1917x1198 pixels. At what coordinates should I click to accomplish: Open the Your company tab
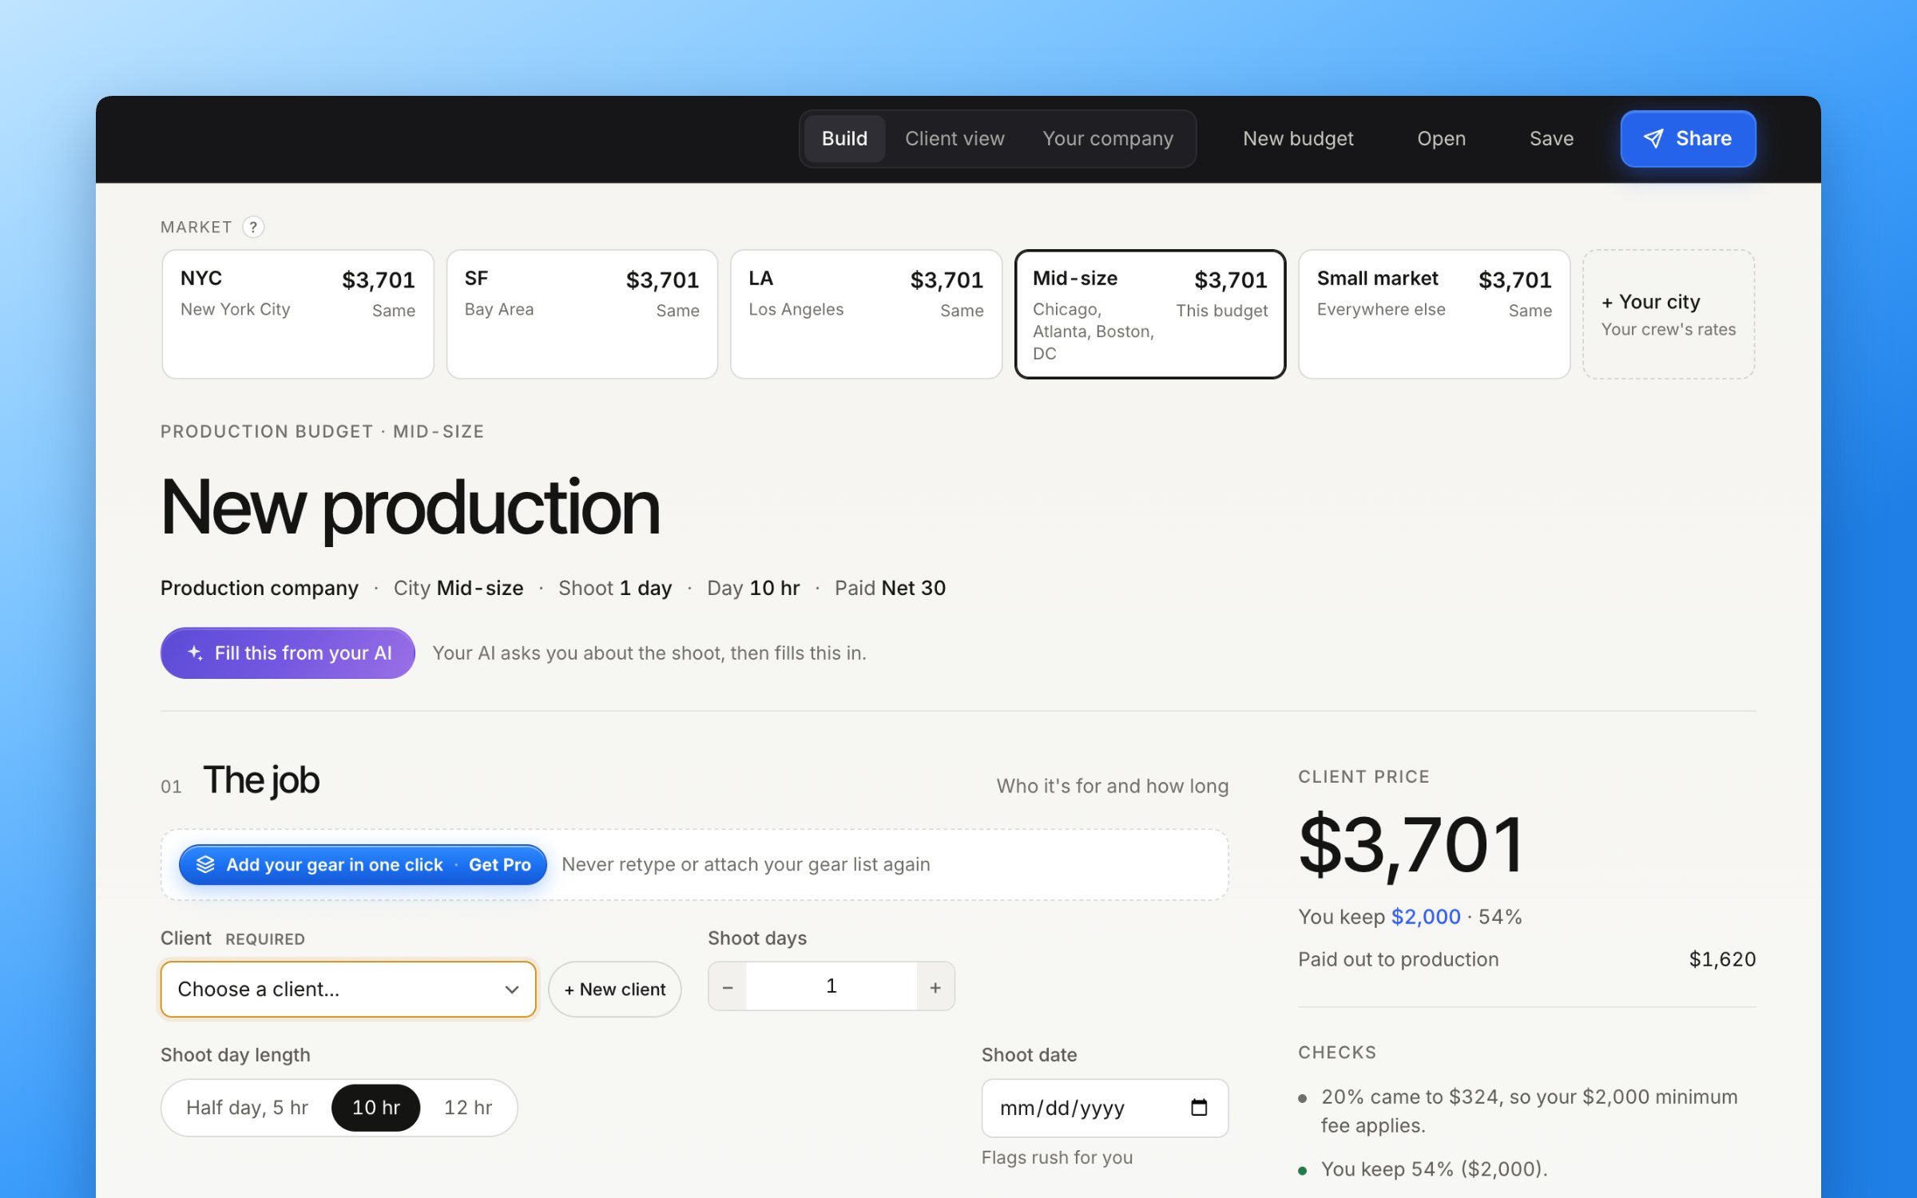click(1108, 139)
